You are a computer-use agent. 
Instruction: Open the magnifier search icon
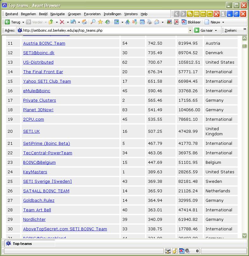93,22
